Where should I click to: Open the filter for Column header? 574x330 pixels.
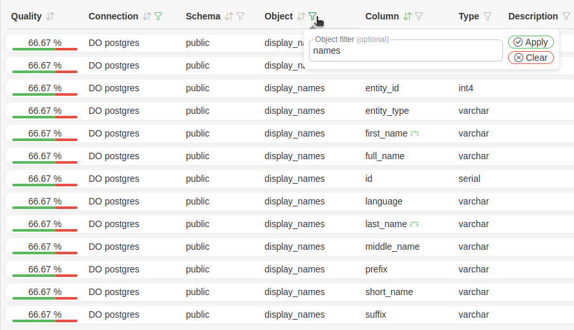coord(419,16)
